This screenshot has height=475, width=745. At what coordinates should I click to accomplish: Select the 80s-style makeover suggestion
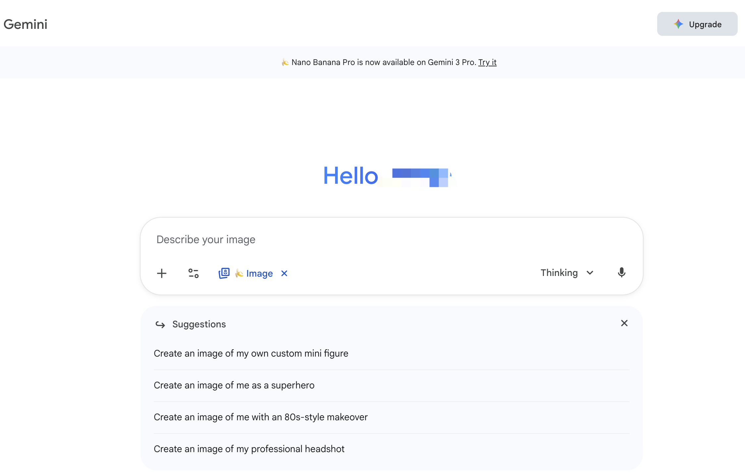click(x=260, y=417)
